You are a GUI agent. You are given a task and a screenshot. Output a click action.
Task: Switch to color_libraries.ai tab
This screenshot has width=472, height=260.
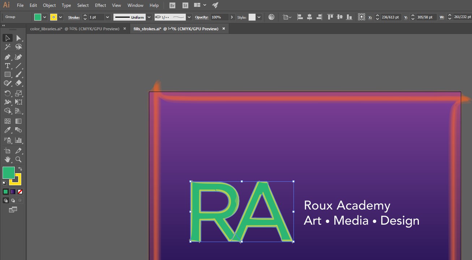point(75,29)
